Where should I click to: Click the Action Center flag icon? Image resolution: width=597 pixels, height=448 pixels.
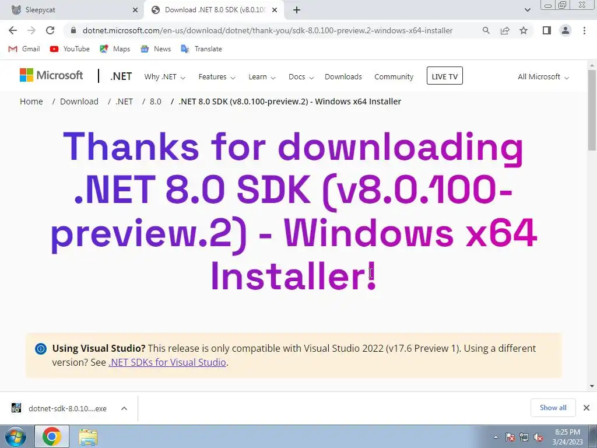pyautogui.click(x=510, y=437)
